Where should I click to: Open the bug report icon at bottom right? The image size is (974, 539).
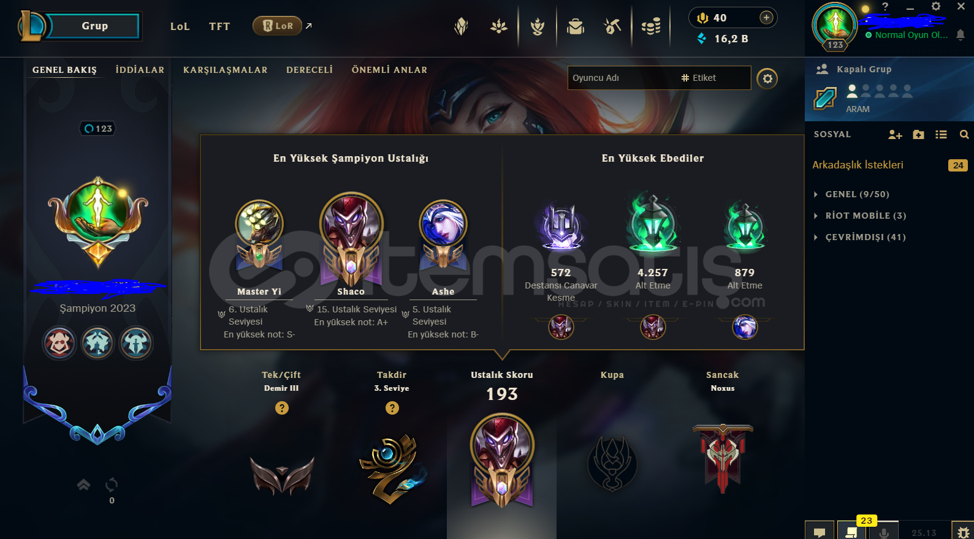(x=963, y=532)
